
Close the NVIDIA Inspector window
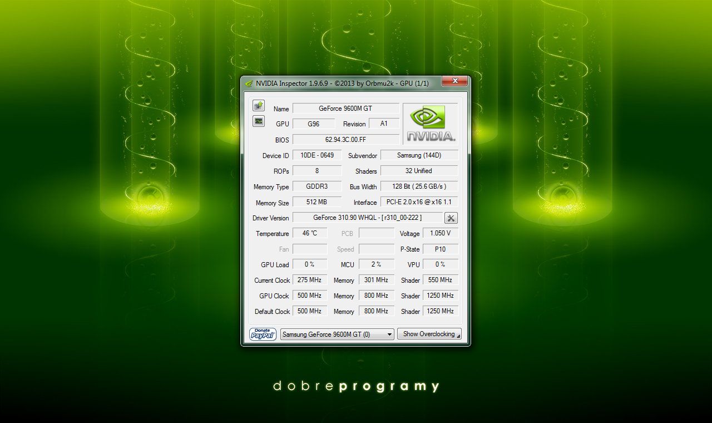pyautogui.click(x=454, y=81)
